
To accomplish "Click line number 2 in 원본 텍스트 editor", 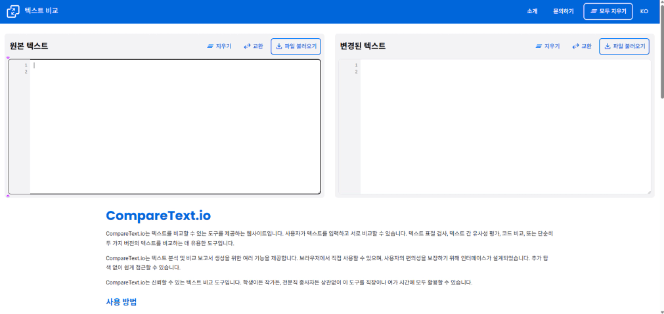I will pos(26,72).
